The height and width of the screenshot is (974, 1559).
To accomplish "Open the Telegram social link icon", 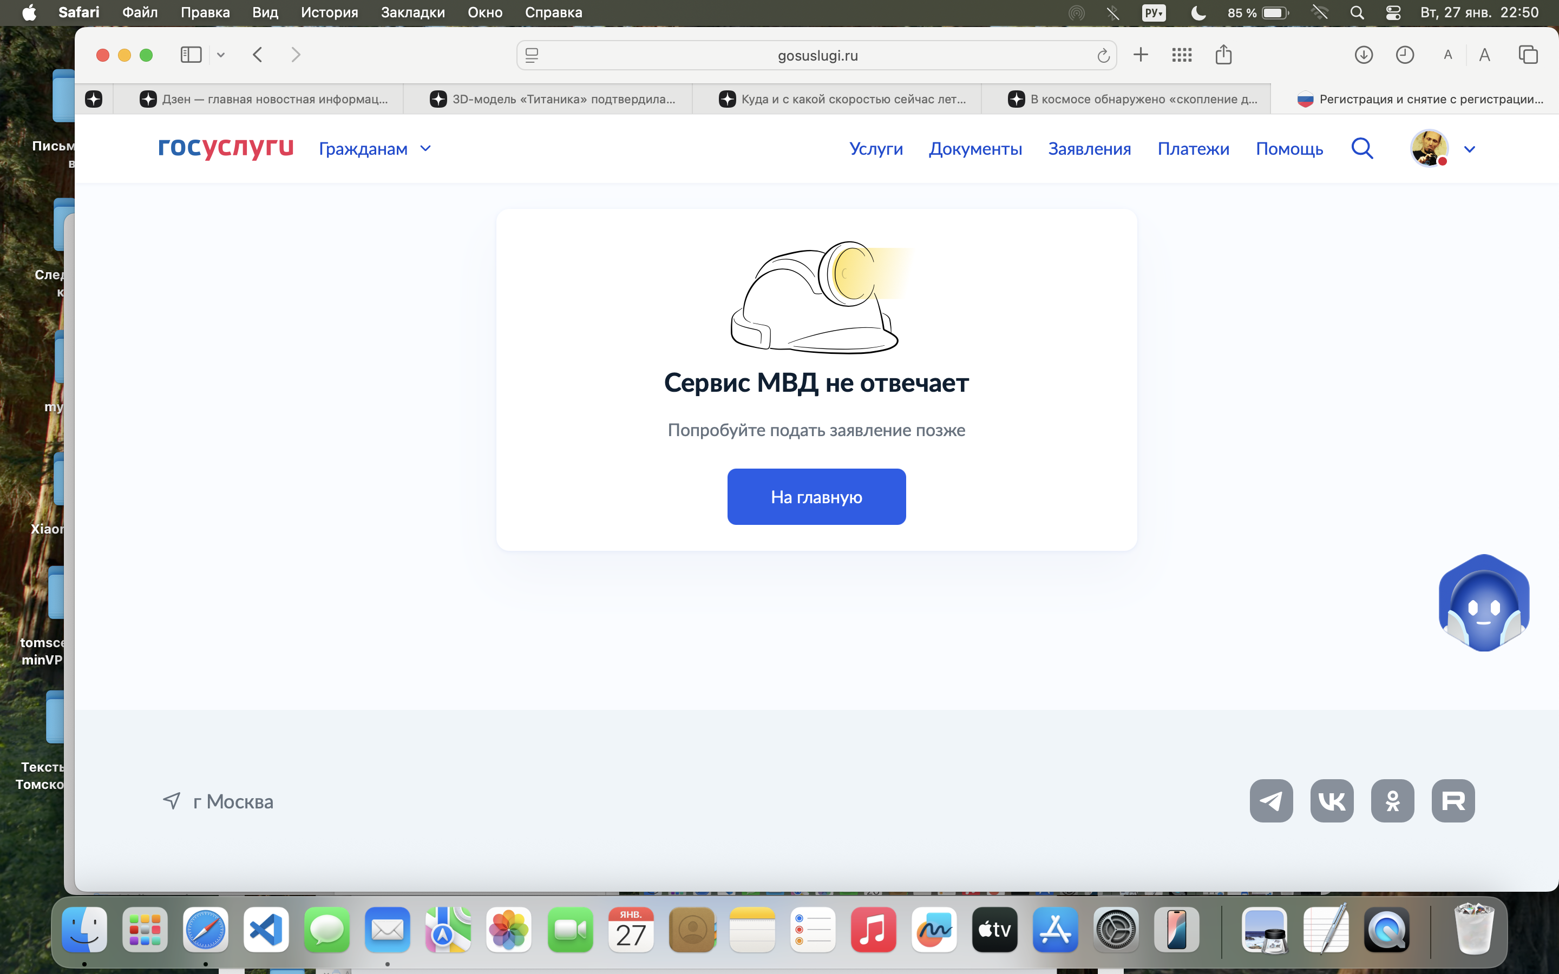I will coord(1271,801).
